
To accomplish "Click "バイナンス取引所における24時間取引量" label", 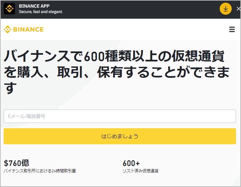I will (40, 171).
